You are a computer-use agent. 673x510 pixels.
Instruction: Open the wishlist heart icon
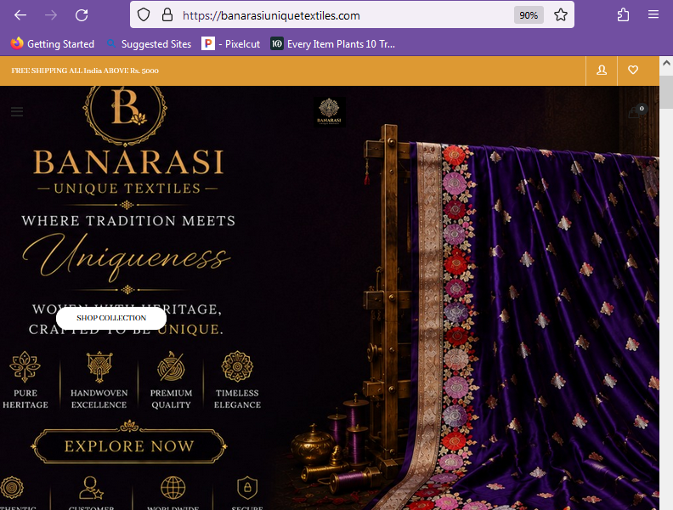633,70
